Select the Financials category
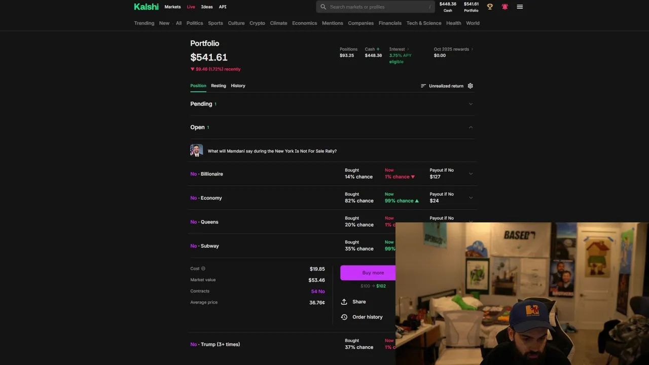Viewport: 649px width, 365px height. (390, 23)
